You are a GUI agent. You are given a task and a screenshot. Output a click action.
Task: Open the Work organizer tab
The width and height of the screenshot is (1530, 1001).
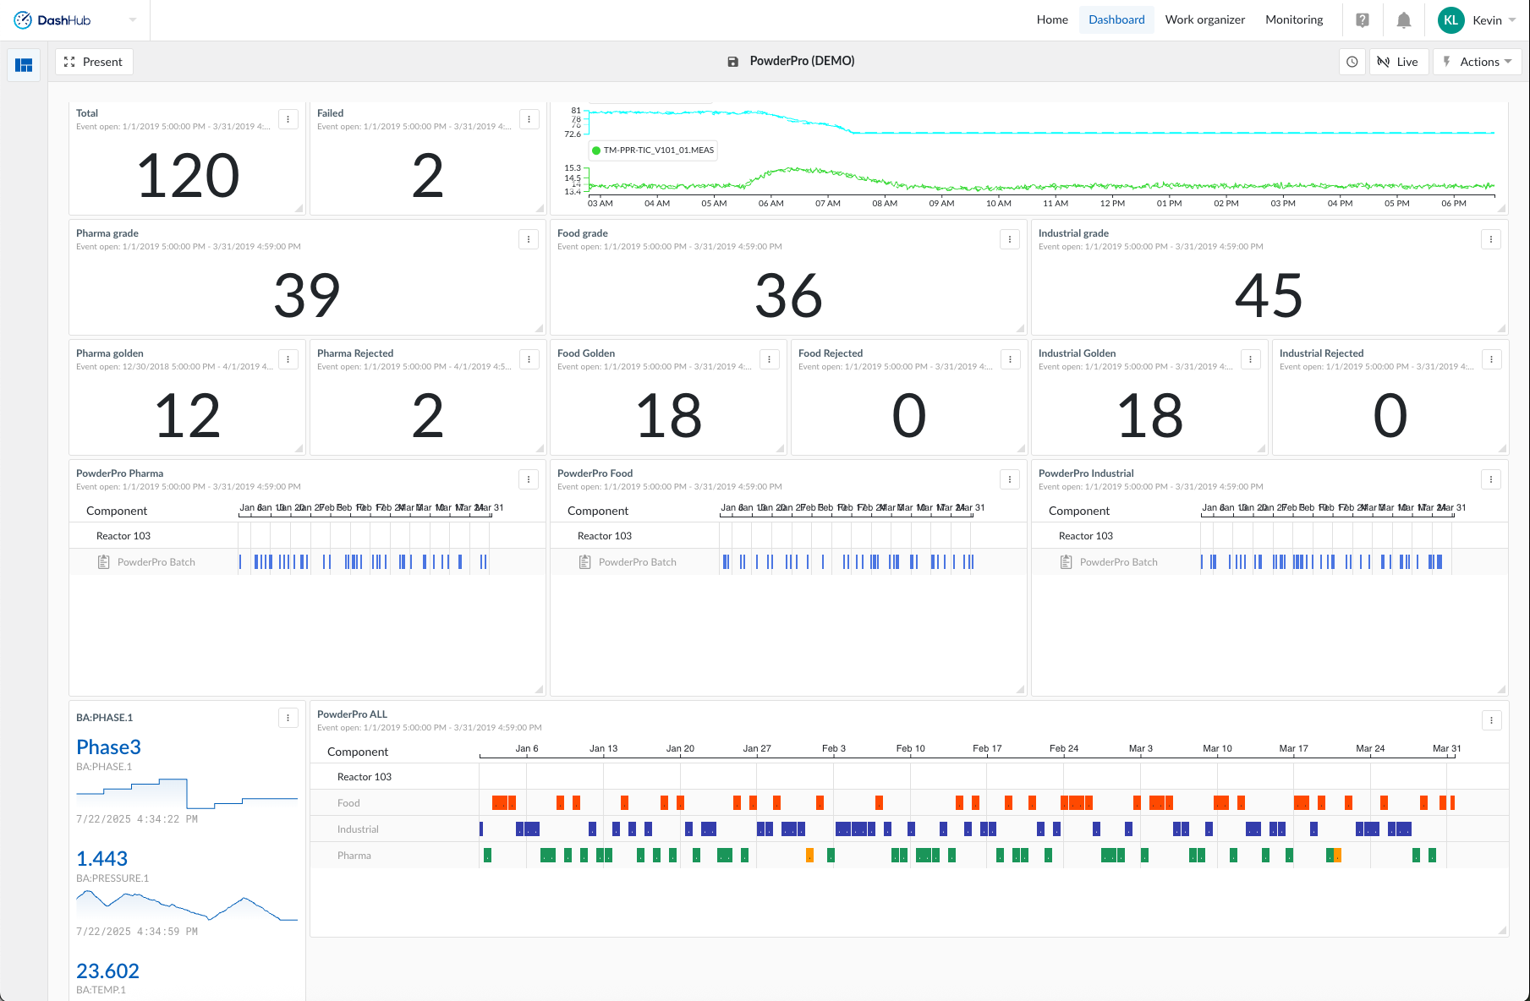click(1204, 20)
